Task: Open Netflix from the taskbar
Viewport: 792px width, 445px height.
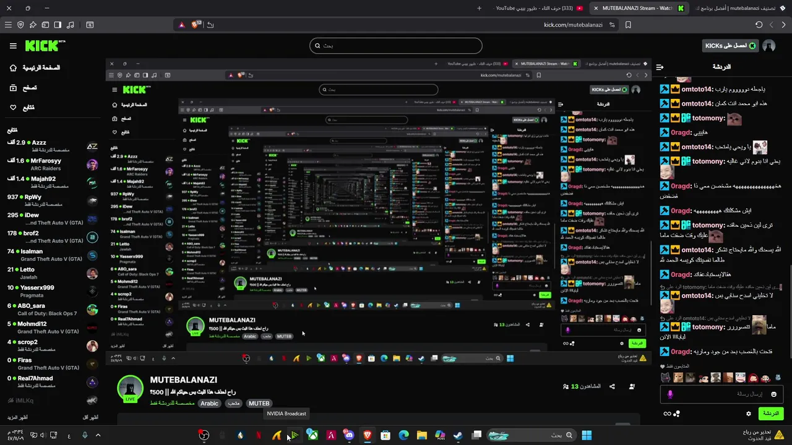Action: click(x=259, y=435)
